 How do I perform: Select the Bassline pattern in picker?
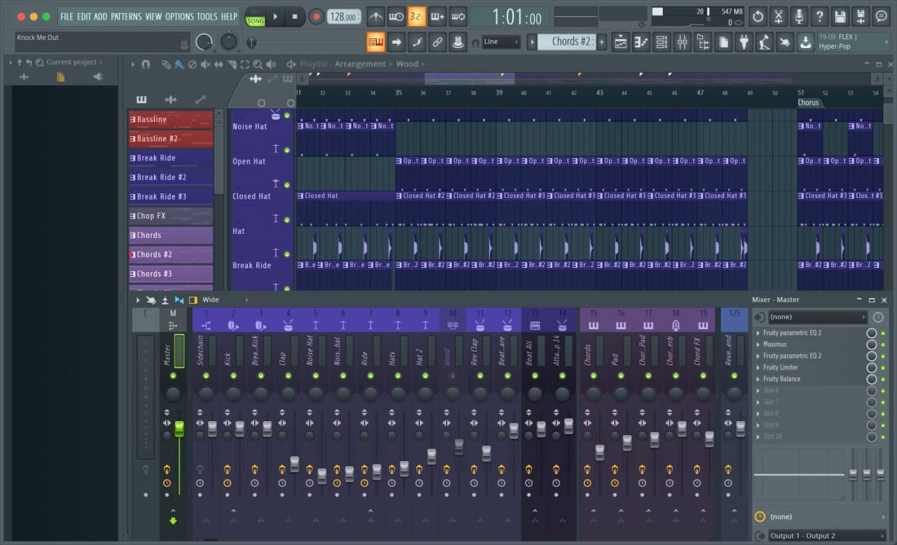(x=170, y=120)
